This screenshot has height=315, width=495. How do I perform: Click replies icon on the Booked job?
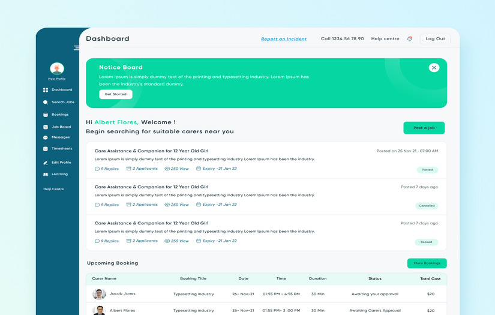[x=97, y=241]
